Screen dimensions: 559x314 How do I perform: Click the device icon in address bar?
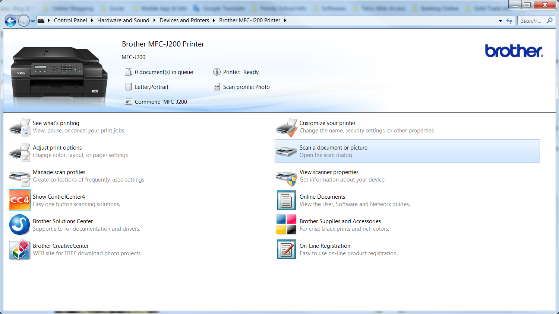click(x=41, y=20)
